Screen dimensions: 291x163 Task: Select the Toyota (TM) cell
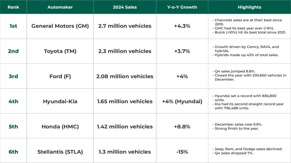[x=60, y=51]
